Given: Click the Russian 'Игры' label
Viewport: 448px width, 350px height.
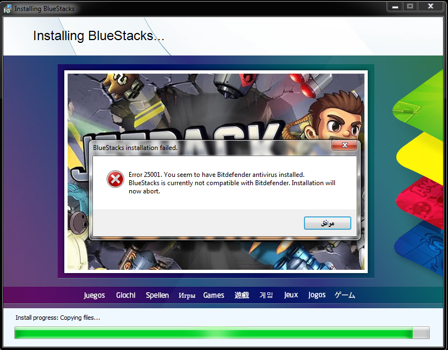Looking at the screenshot, I should coord(187,296).
